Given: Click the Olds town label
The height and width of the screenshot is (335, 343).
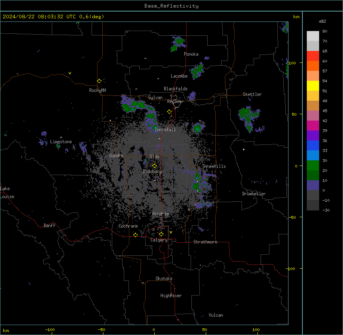Looking at the screenshot, I should point(154,157).
